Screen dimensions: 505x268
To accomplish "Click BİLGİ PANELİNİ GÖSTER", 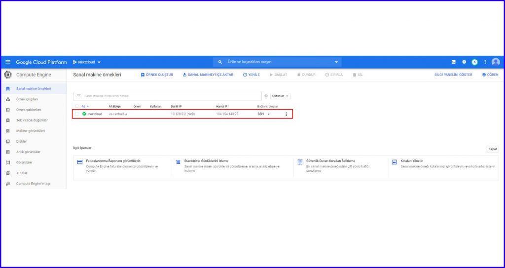I will (454, 75).
